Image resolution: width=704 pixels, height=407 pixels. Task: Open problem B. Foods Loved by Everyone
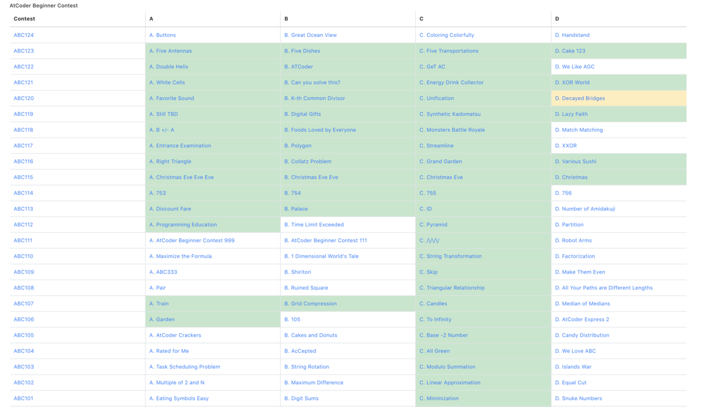320,130
